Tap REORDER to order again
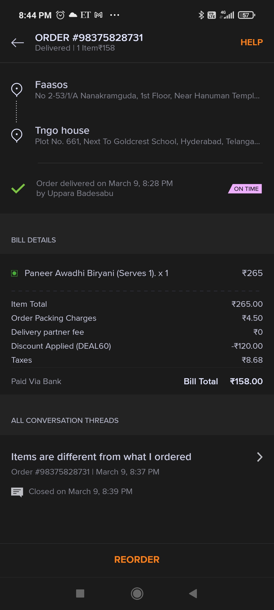The height and width of the screenshot is (610, 274). (137, 559)
